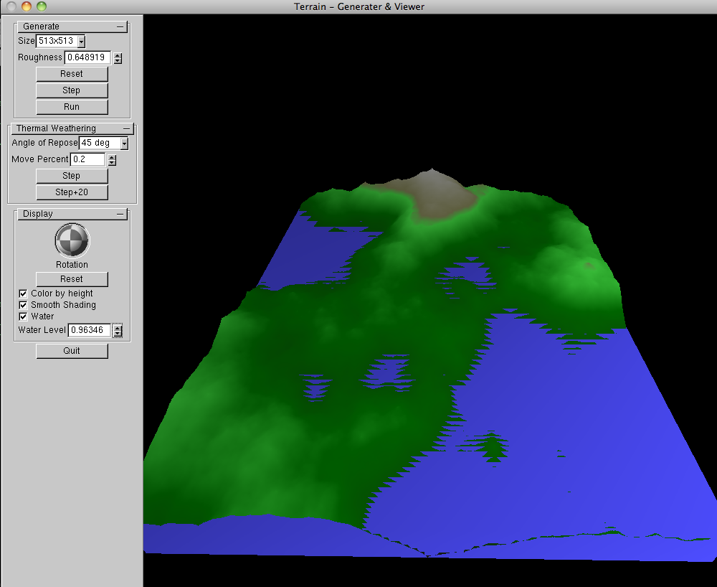This screenshot has width=717, height=587.
Task: Click the Run button
Action: point(72,107)
